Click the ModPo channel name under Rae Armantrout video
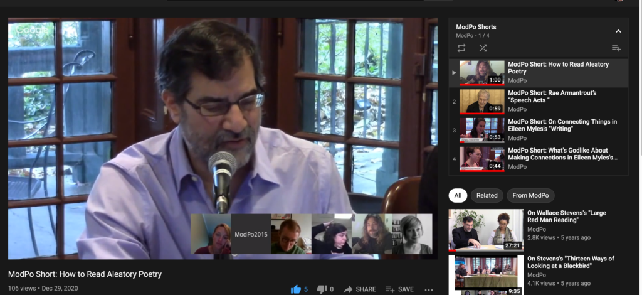This screenshot has height=295, width=642. point(517,109)
